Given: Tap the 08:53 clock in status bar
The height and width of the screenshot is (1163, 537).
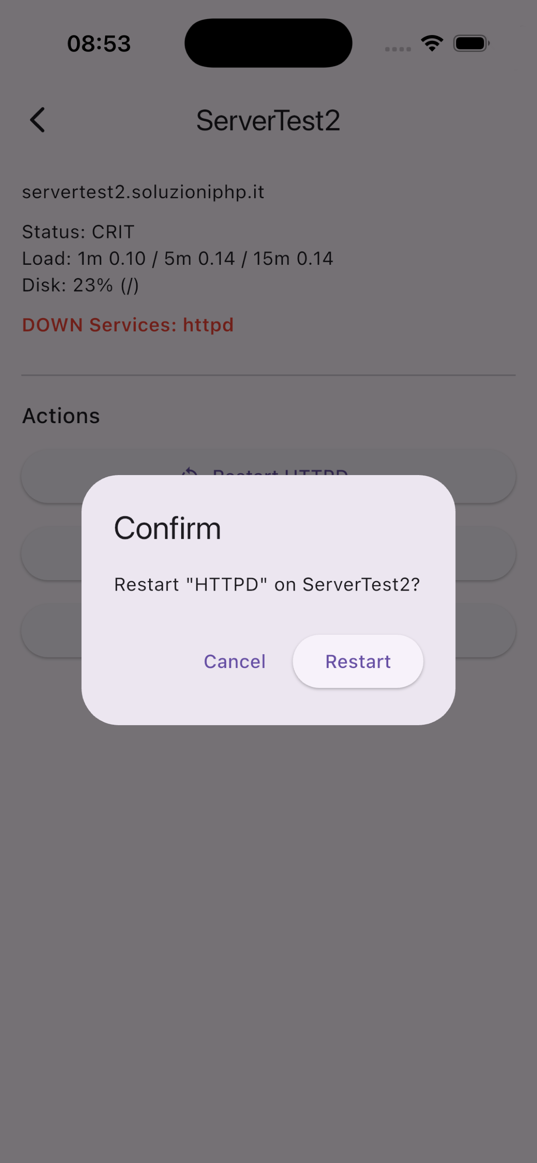Looking at the screenshot, I should click(99, 43).
